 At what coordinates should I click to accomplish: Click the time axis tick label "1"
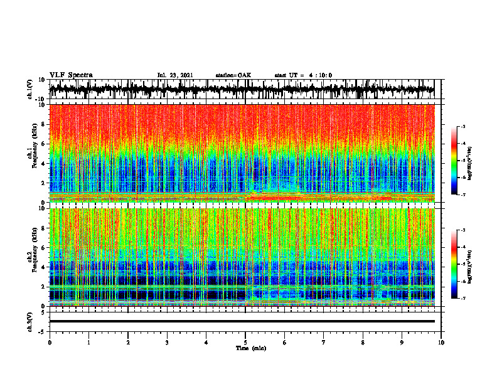[x=89, y=342]
